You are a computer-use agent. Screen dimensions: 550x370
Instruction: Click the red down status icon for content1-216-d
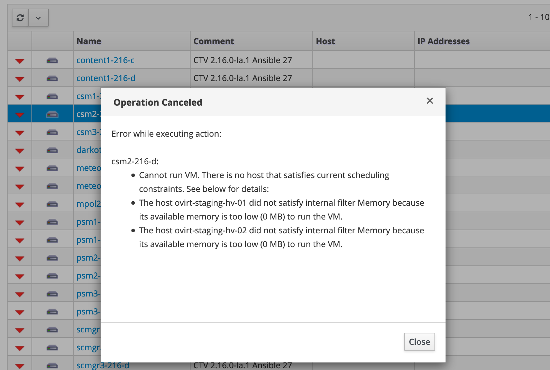click(x=20, y=79)
